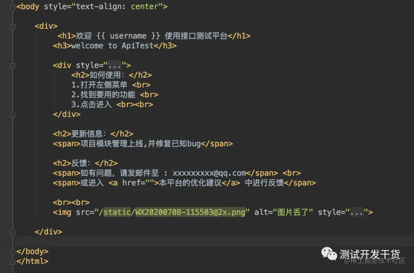Click the anchor text '本平台的优化建议'
Image resolution: width=414 pixels, height=273 pixels.
191,183
